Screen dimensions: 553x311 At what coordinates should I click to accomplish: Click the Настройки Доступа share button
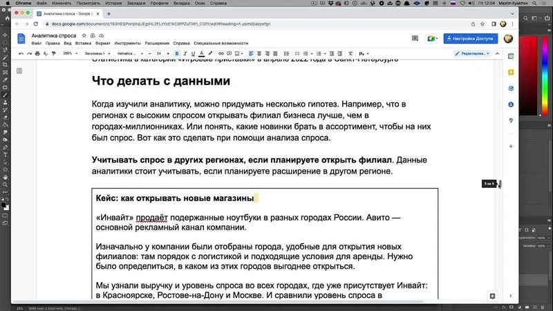pos(471,39)
